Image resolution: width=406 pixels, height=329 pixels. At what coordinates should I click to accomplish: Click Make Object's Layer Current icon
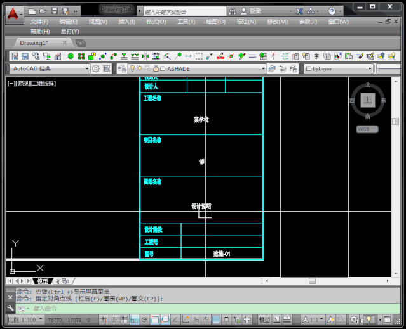coord(272,68)
